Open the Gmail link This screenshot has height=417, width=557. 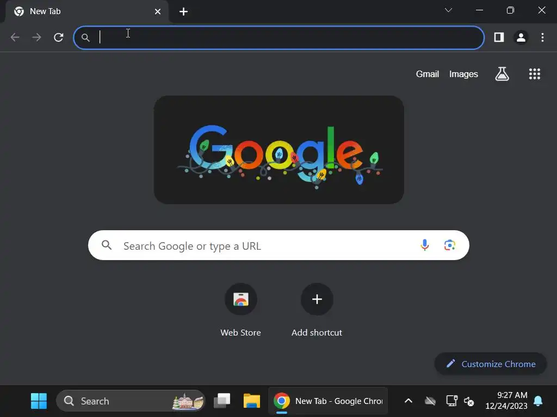click(x=428, y=74)
